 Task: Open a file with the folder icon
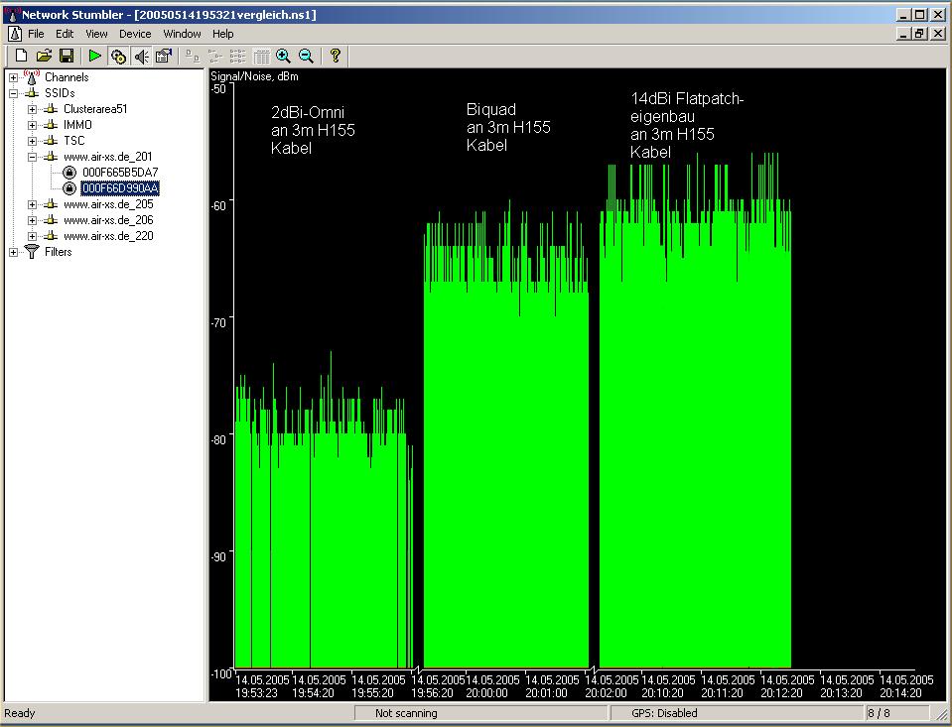(x=44, y=56)
